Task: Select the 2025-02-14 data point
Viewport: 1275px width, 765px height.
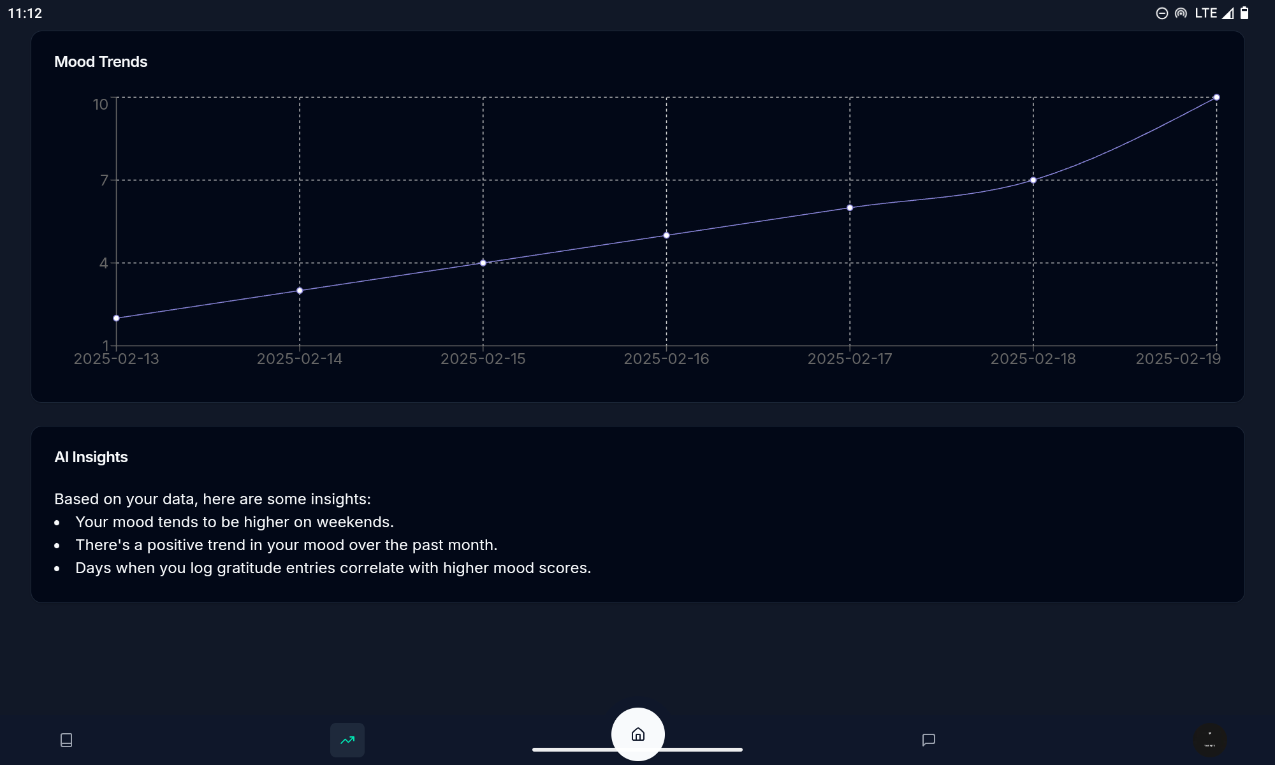Action: 300,291
